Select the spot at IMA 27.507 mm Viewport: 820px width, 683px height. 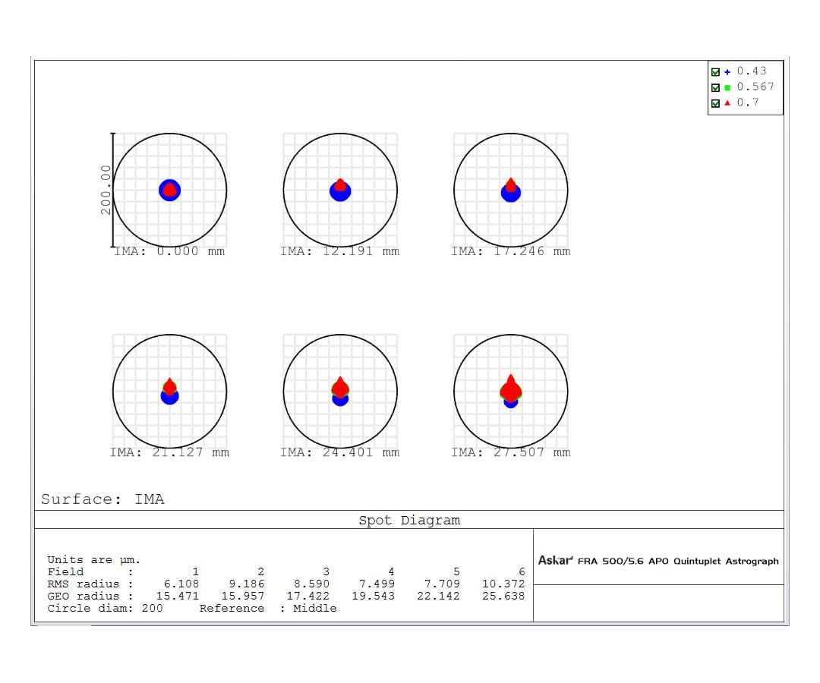pyautogui.click(x=511, y=392)
